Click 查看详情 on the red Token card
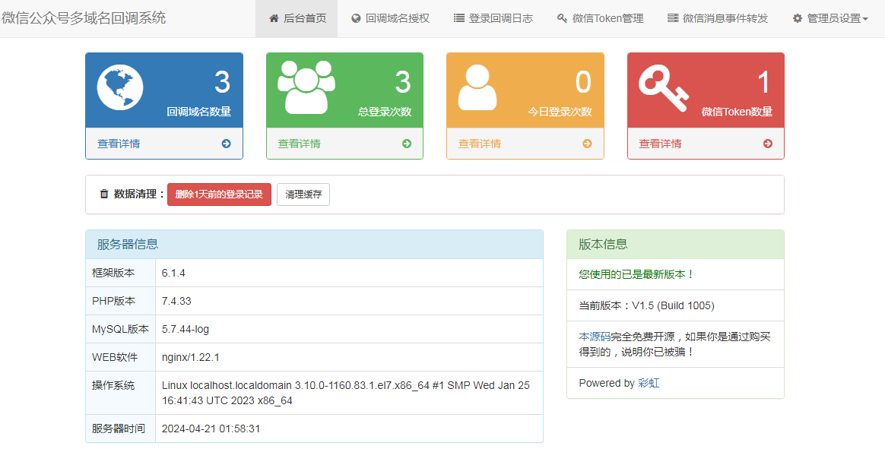Viewport: 885px width, 468px height. pyautogui.click(x=661, y=143)
